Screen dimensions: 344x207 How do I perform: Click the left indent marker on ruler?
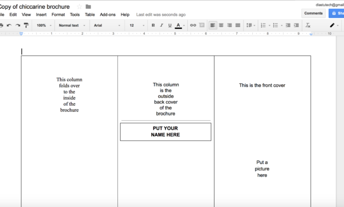[x=21, y=34]
